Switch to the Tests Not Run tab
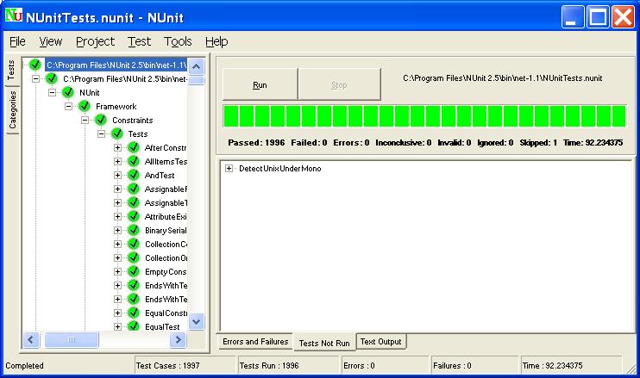This screenshot has height=378, width=640. coord(324,343)
